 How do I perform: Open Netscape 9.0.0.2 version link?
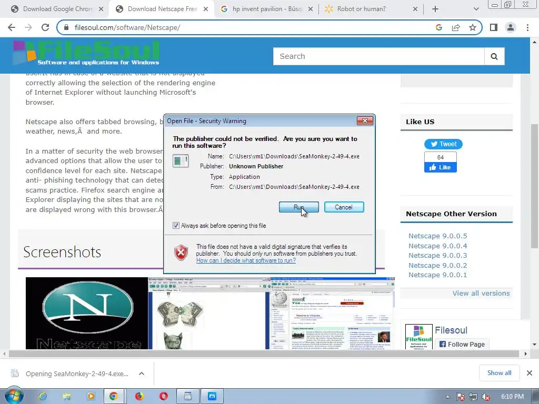click(437, 266)
